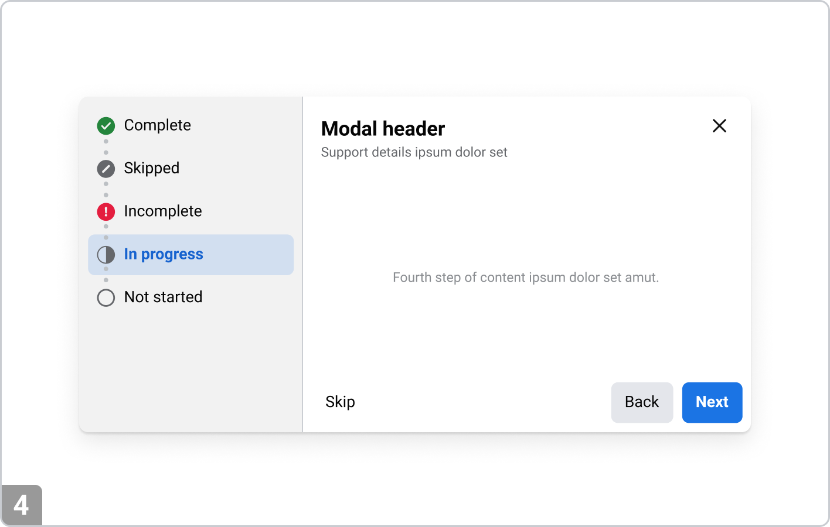Click the support details subtitle text

click(x=414, y=152)
